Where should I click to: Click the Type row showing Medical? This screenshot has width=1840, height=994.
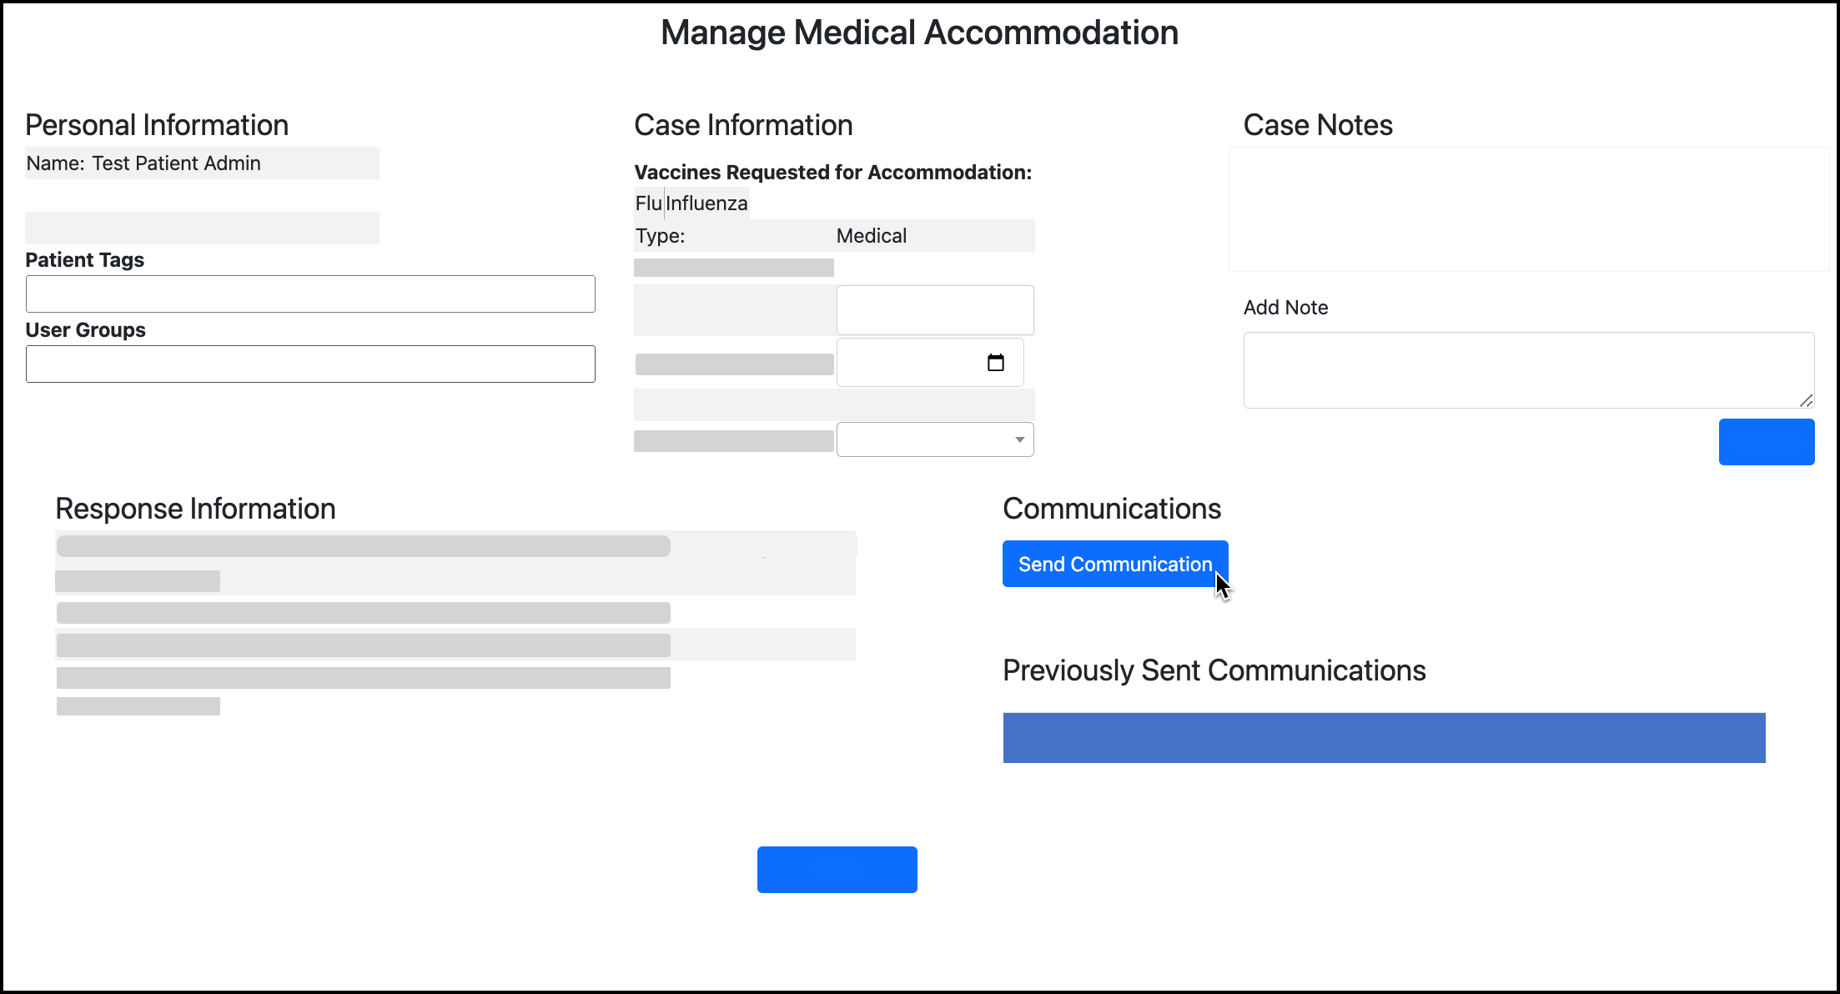[x=871, y=235]
